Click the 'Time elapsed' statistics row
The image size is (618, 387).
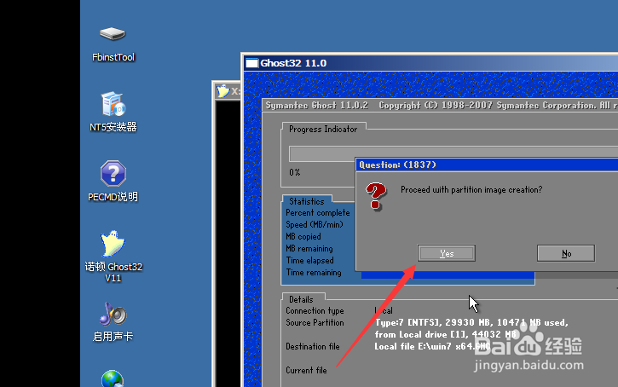[x=310, y=260]
